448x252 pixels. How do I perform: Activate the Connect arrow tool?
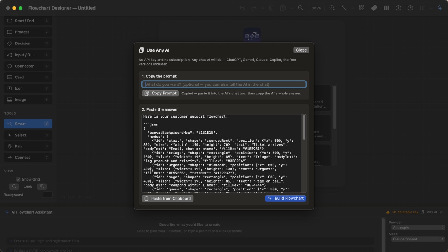28,158
